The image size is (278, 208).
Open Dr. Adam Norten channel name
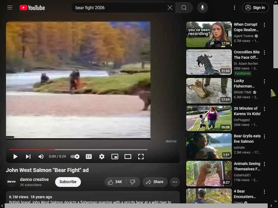click(246, 63)
